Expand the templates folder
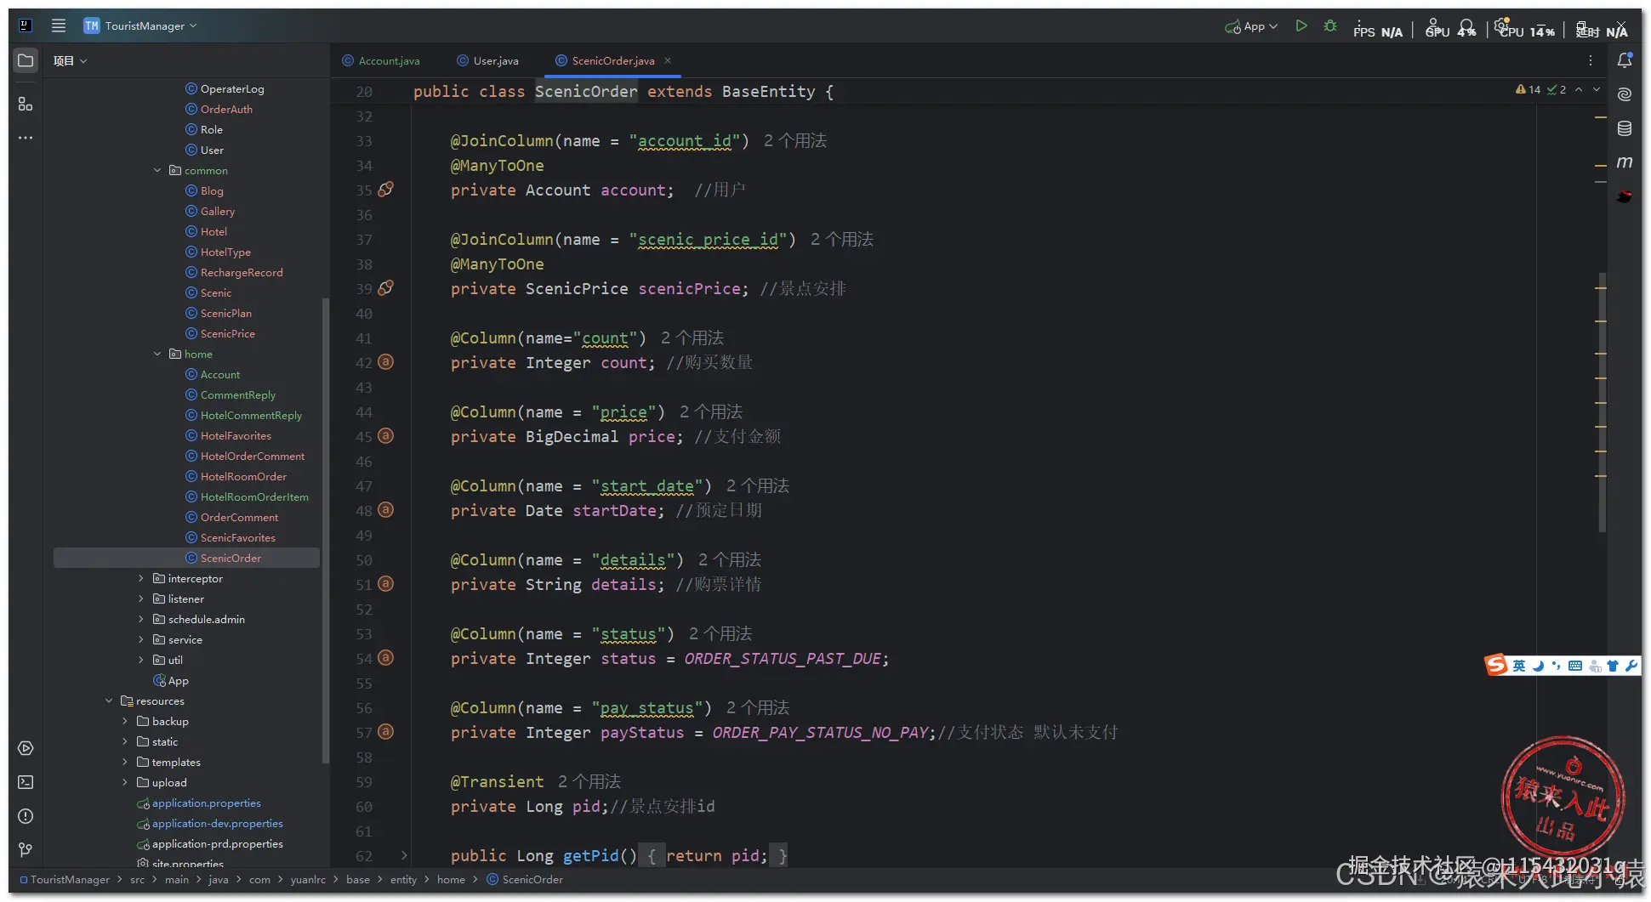The image size is (1651, 902). click(x=125, y=763)
